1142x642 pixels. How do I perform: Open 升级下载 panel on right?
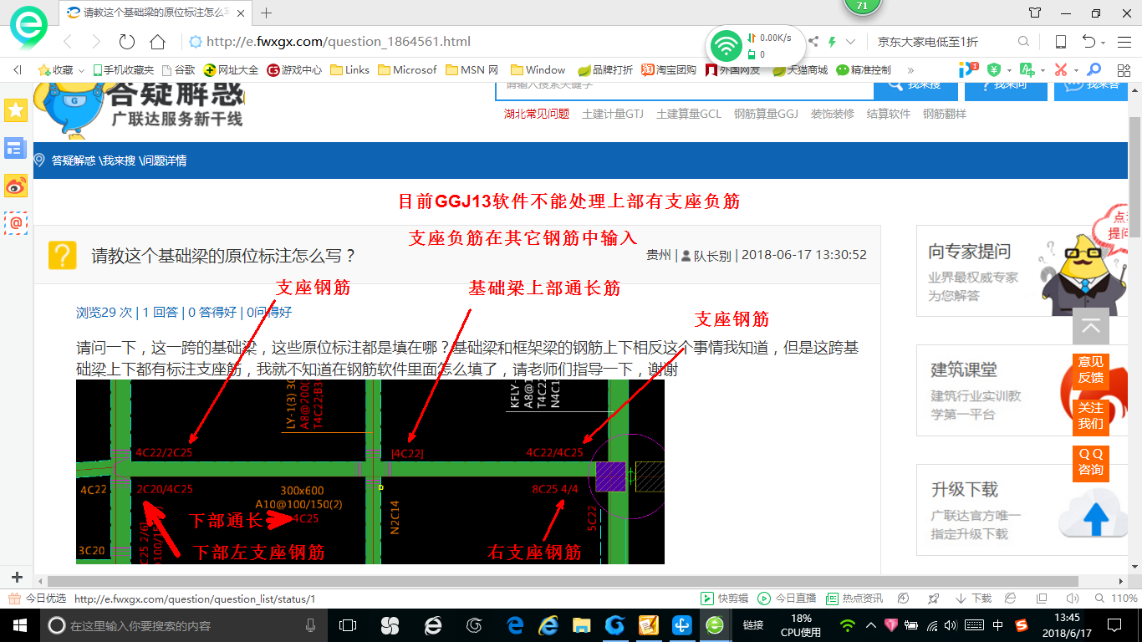[x=1023, y=510]
